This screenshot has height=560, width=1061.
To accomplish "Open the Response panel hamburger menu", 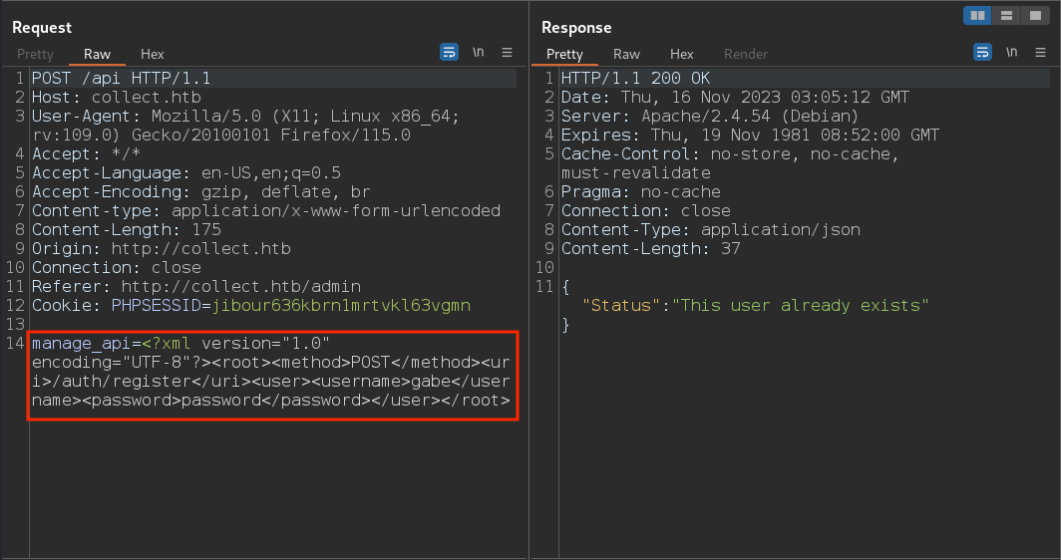I will pos(1041,52).
